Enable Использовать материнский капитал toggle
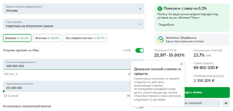233x111 pixels. tap(140, 107)
